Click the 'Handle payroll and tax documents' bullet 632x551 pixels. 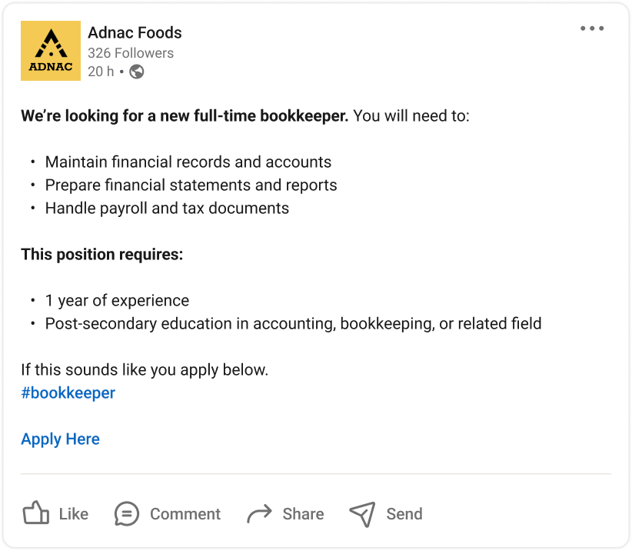click(167, 209)
